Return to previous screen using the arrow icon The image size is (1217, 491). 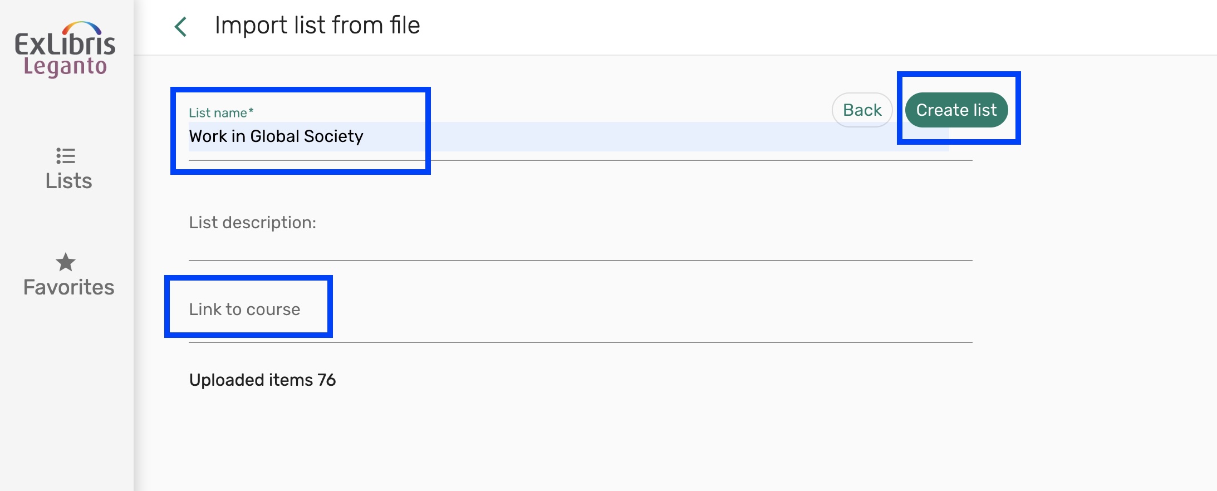click(x=179, y=25)
